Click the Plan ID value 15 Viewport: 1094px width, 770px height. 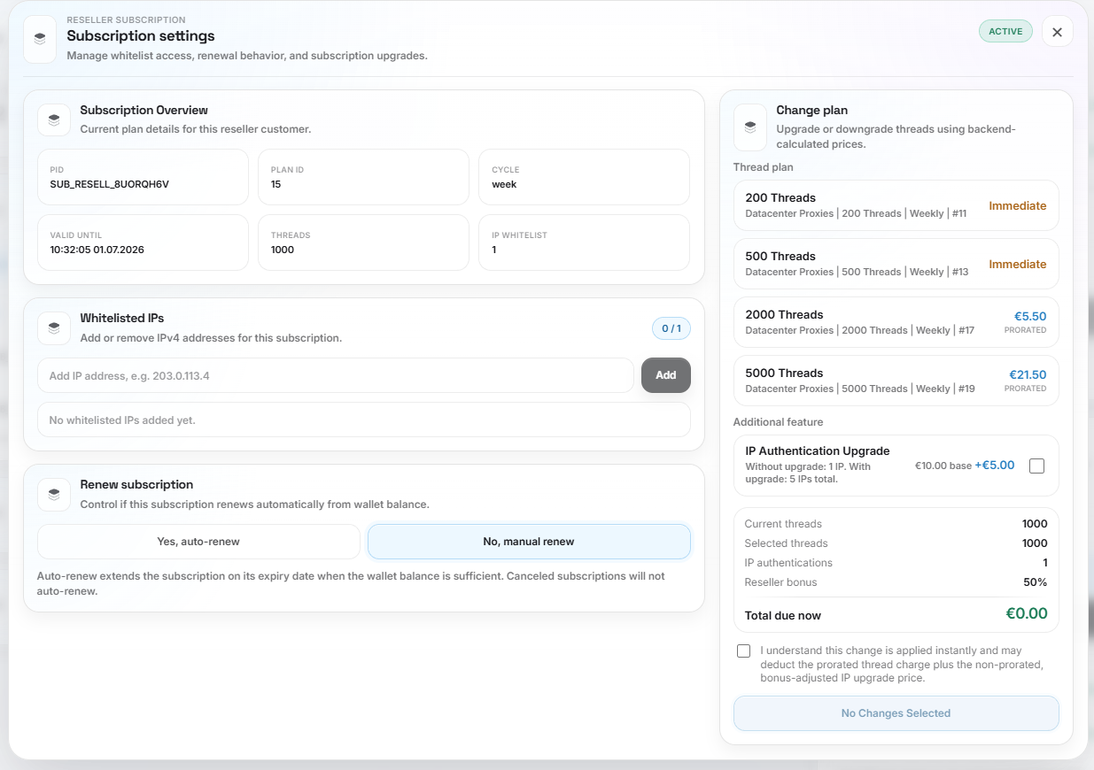tap(276, 184)
